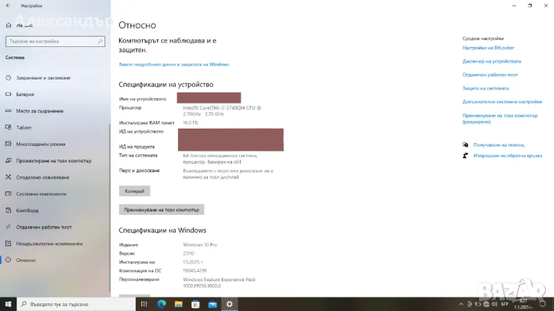Click the Home icon in the Settings sidebar
This screenshot has width=554, height=311.
[x=8, y=25]
